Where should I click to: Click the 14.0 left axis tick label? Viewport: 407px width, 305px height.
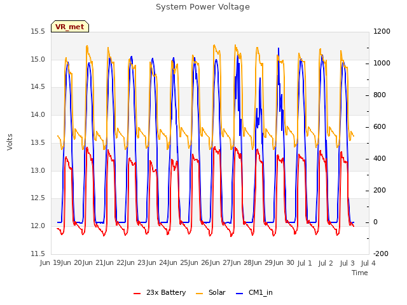38,114
